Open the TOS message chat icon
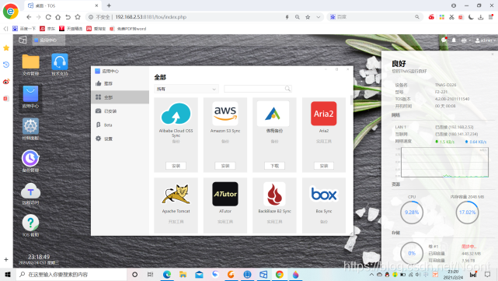Viewport: 498px width, 281px height. click(x=444, y=40)
